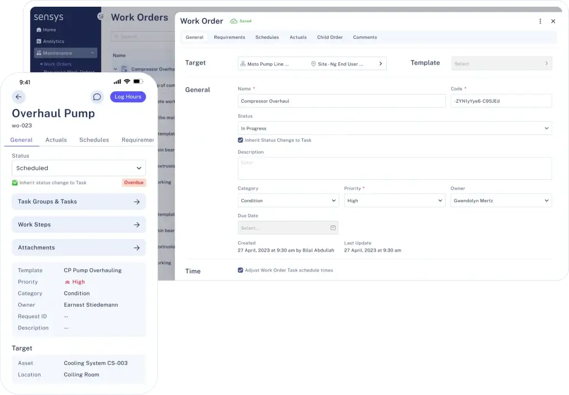Screen dimensions: 569x395
Task: Toggle mobile Inherit status change to Task
Action: point(15,183)
